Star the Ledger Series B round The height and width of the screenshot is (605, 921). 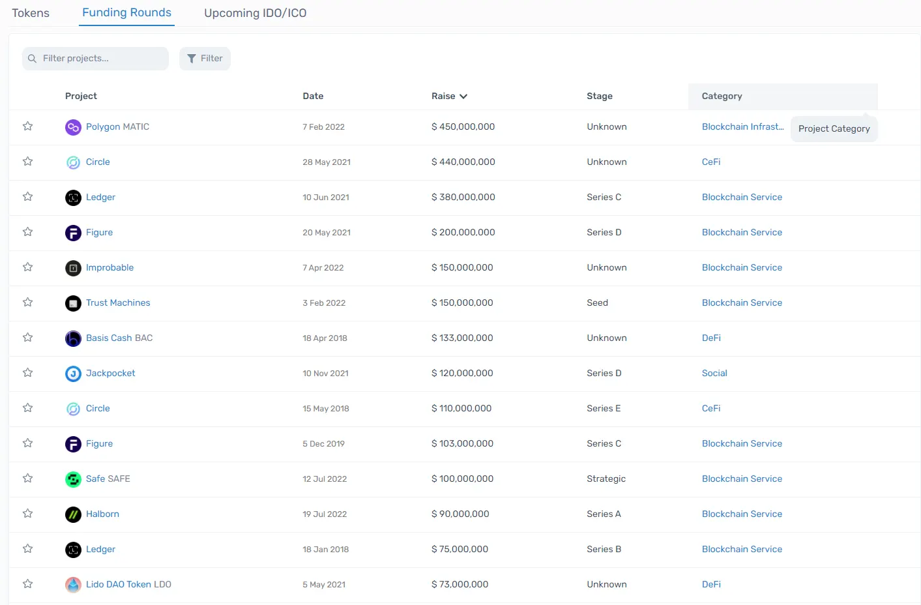[x=27, y=549]
